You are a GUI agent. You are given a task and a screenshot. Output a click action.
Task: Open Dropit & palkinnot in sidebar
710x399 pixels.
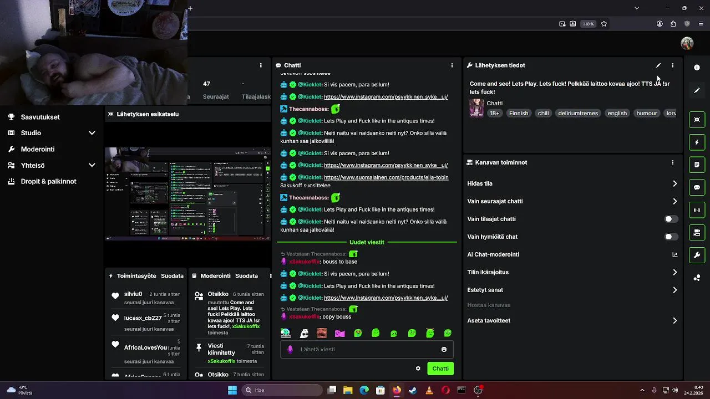coord(48,181)
